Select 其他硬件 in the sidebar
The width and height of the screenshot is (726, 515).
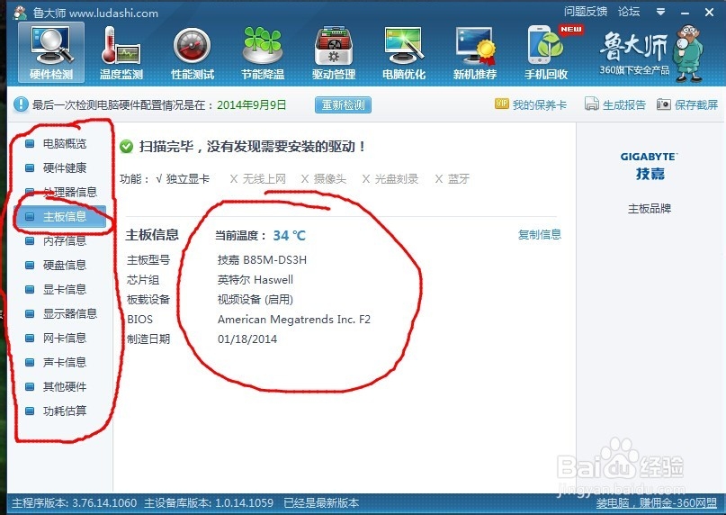65,386
